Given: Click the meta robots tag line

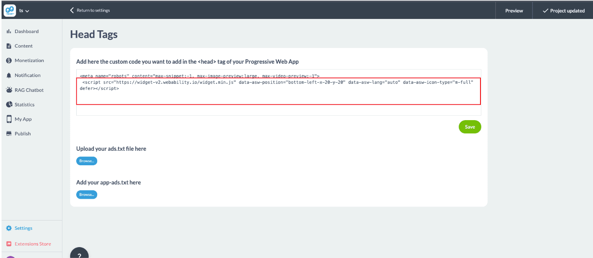Looking at the screenshot, I should tap(200, 76).
